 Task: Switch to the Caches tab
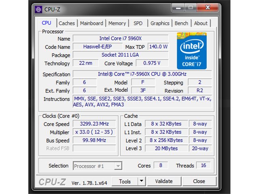tap(67, 23)
